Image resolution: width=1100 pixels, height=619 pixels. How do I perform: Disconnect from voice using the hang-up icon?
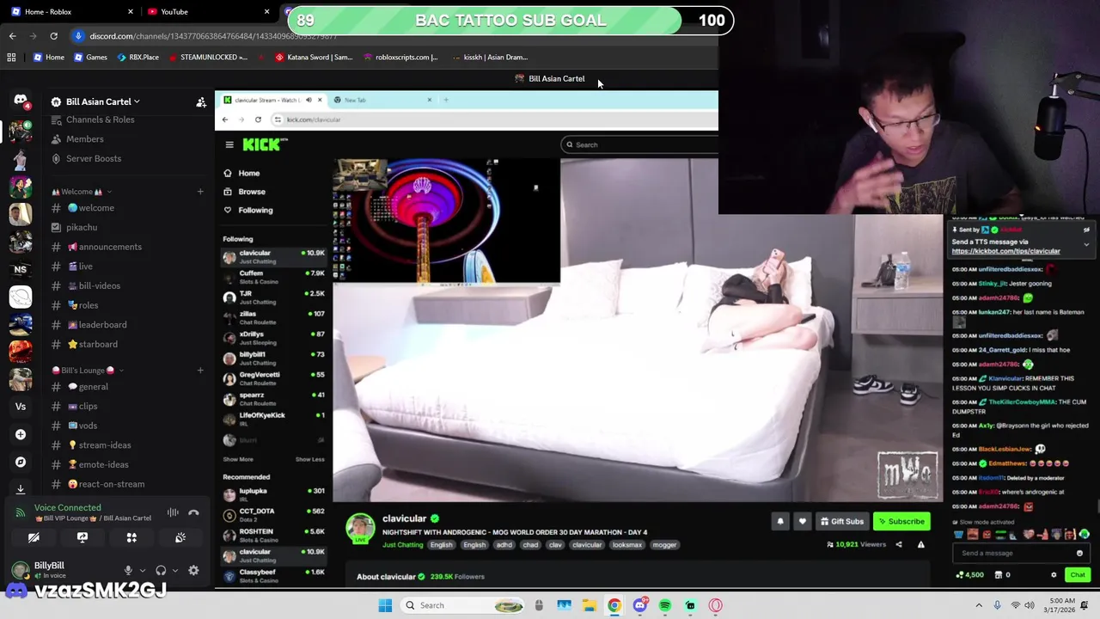[193, 512]
